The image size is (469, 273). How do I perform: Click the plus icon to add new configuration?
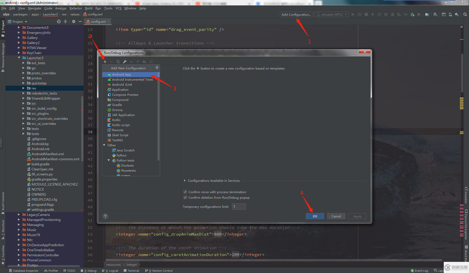tap(105, 62)
